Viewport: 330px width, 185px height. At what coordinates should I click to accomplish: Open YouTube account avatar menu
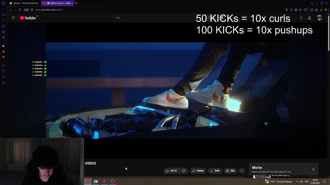319,18
